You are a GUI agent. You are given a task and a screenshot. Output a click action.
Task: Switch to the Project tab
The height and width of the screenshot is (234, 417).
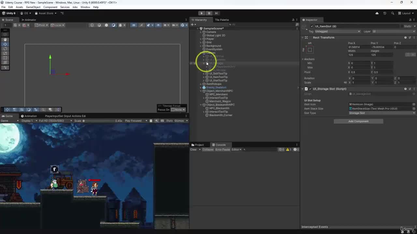click(197, 145)
